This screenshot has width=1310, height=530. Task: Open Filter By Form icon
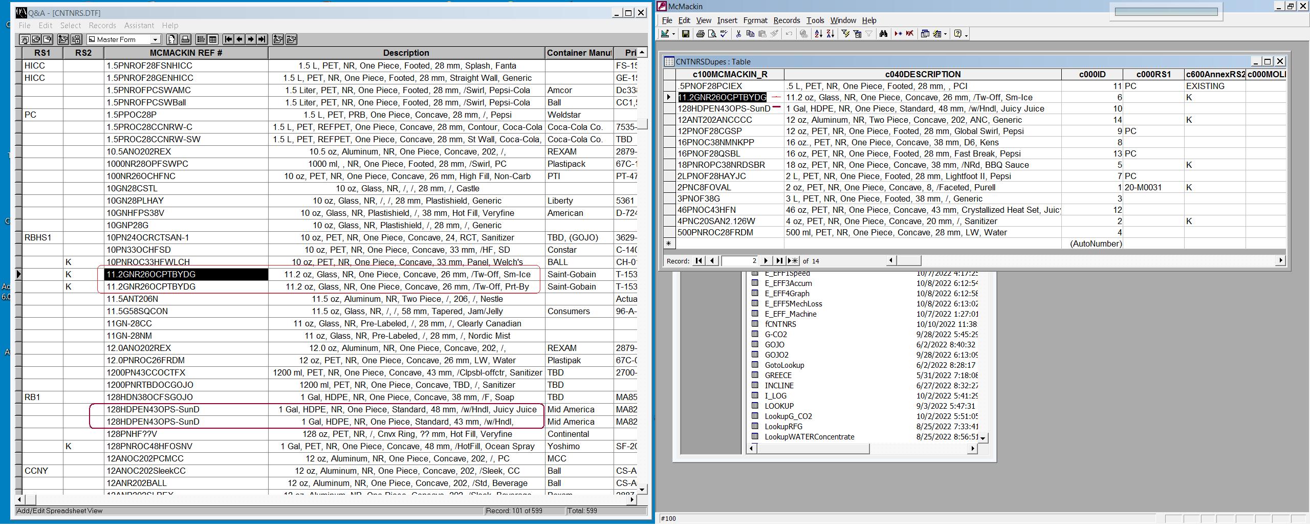pyautogui.click(x=857, y=34)
